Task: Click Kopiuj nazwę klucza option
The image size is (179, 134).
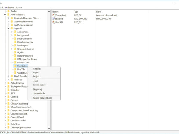Action: tap(42, 98)
